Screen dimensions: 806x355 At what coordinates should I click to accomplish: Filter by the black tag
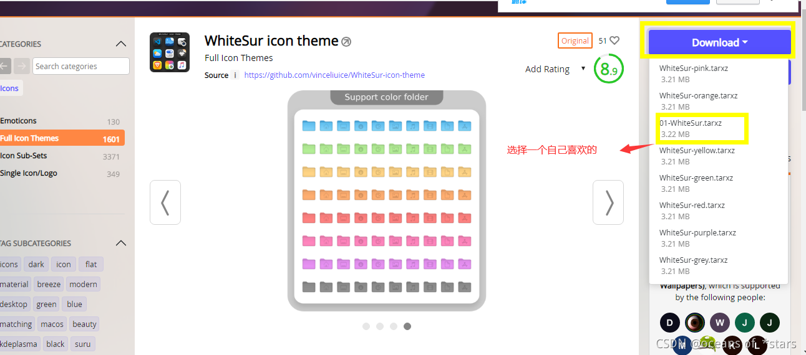click(56, 344)
